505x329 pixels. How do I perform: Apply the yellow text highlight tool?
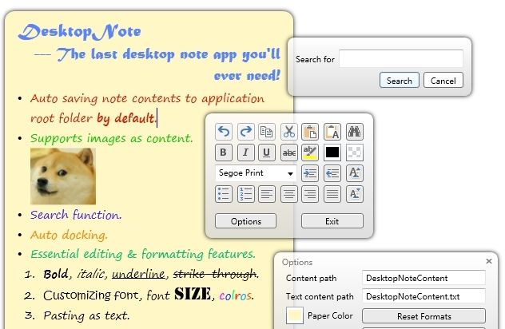[x=310, y=153]
